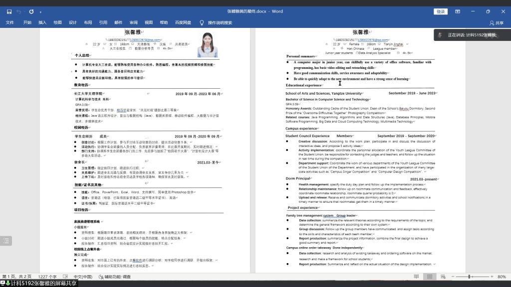Switch to Read Mode view icon
The width and height of the screenshot is (511, 287).
pos(416,277)
